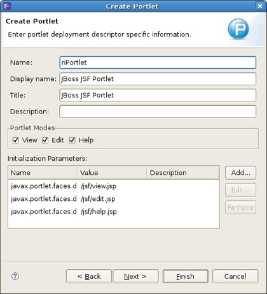Click the Display name input field

point(158,79)
